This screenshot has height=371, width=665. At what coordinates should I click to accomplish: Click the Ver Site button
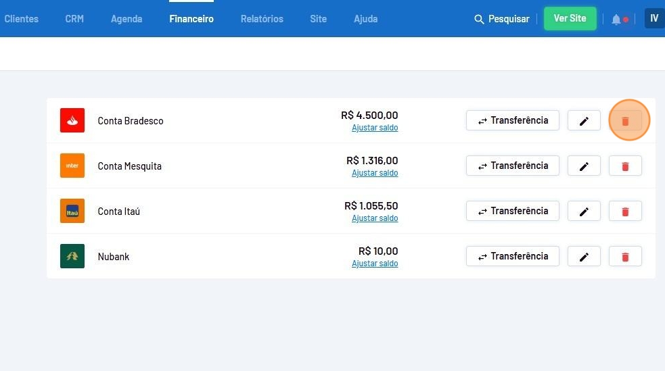570,18
